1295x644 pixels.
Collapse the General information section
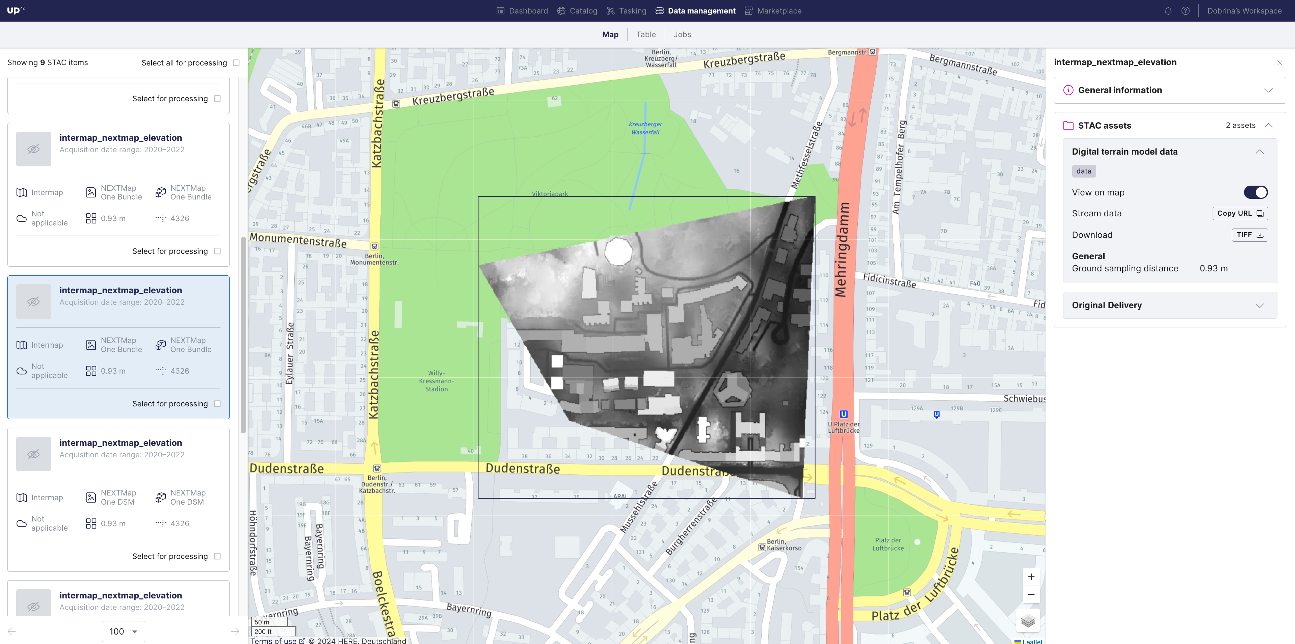pyautogui.click(x=1268, y=90)
